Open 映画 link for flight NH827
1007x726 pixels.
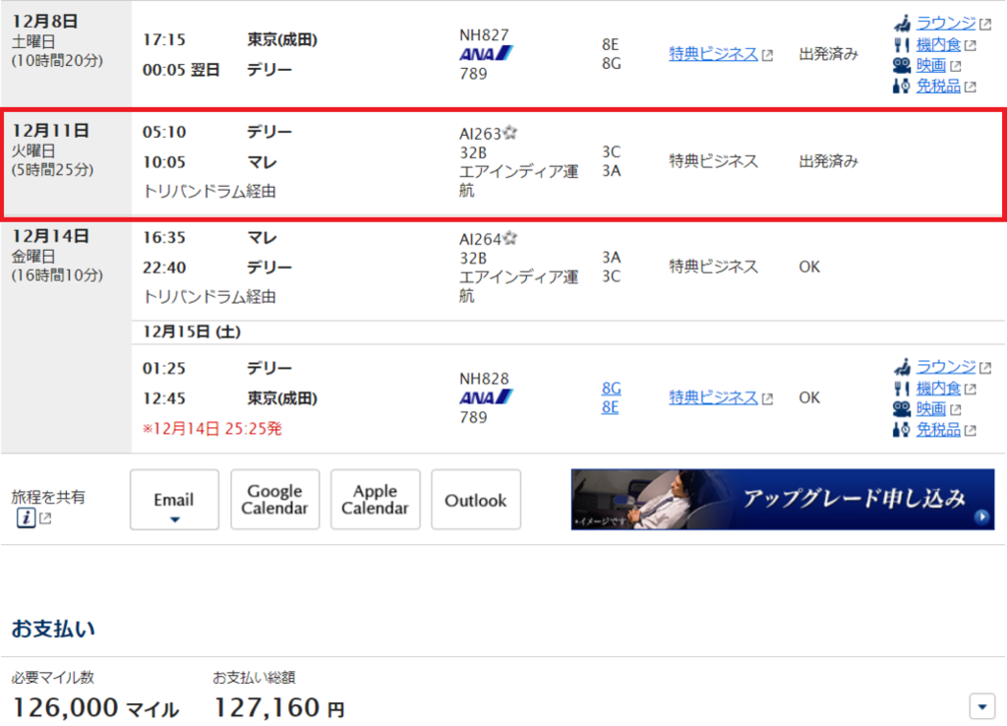pyautogui.click(x=930, y=65)
